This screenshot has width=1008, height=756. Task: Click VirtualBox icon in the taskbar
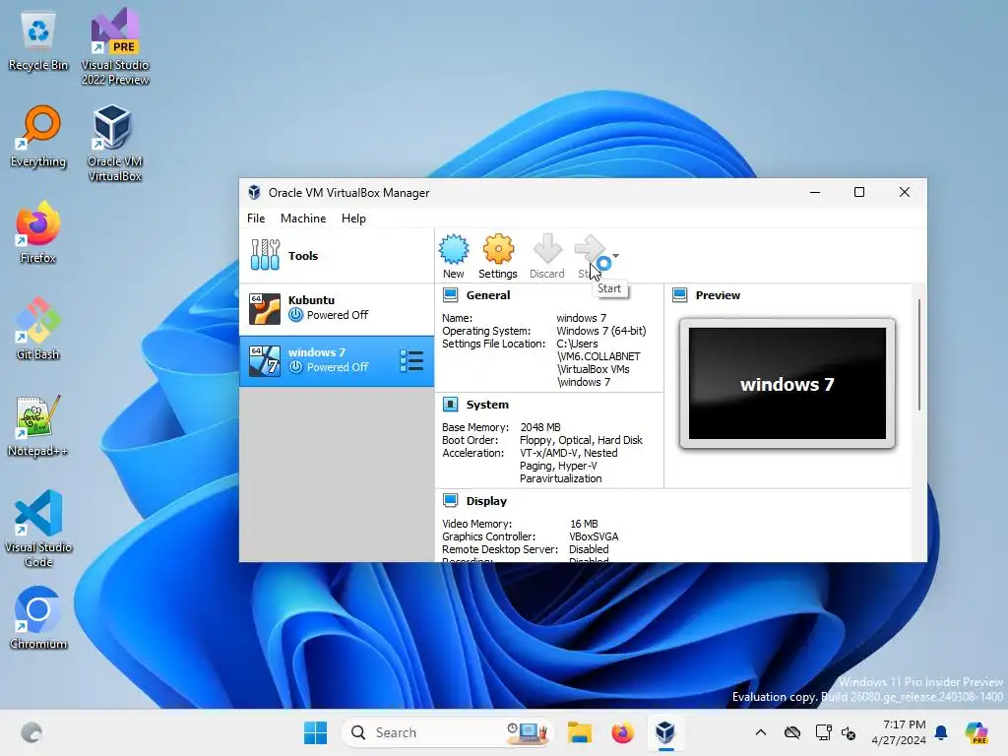click(665, 732)
